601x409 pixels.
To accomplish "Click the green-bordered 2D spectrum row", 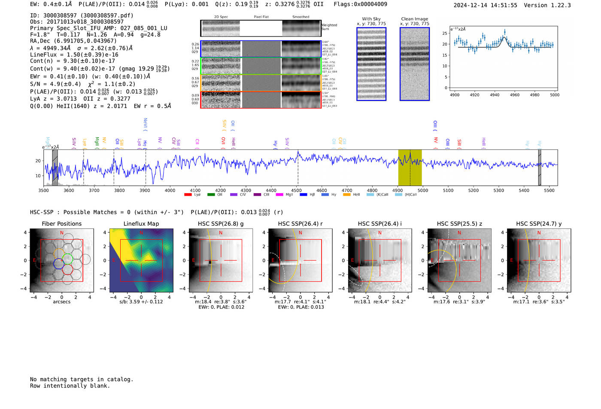I will pyautogui.click(x=261, y=66).
